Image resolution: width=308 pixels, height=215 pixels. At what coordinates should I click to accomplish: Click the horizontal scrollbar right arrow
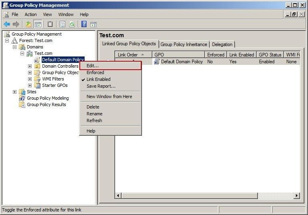[297, 195]
